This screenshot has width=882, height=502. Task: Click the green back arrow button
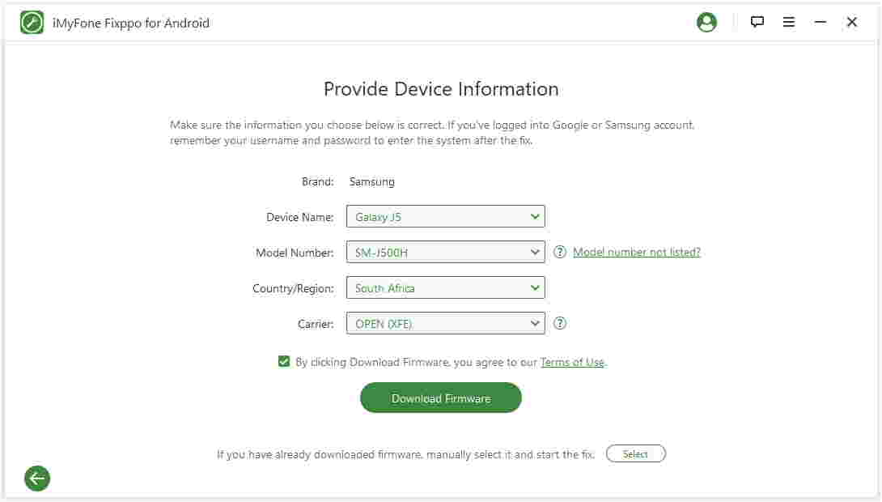(x=37, y=479)
